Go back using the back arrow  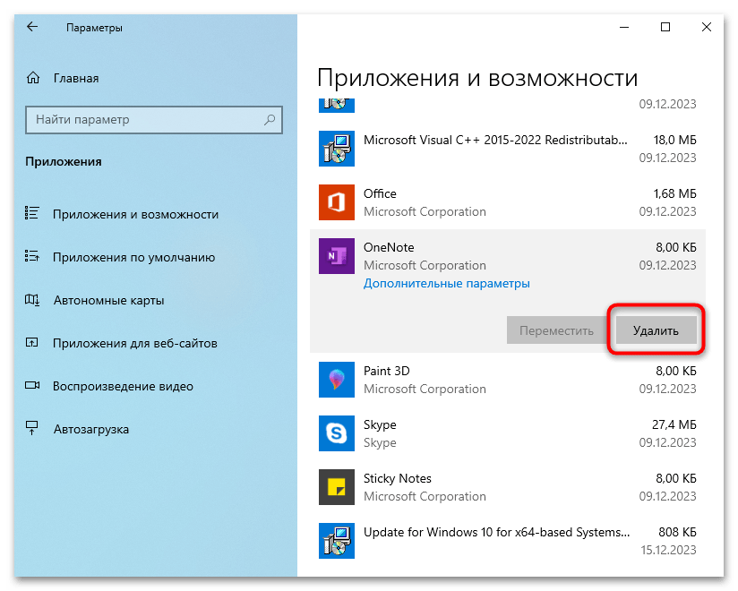point(32,27)
